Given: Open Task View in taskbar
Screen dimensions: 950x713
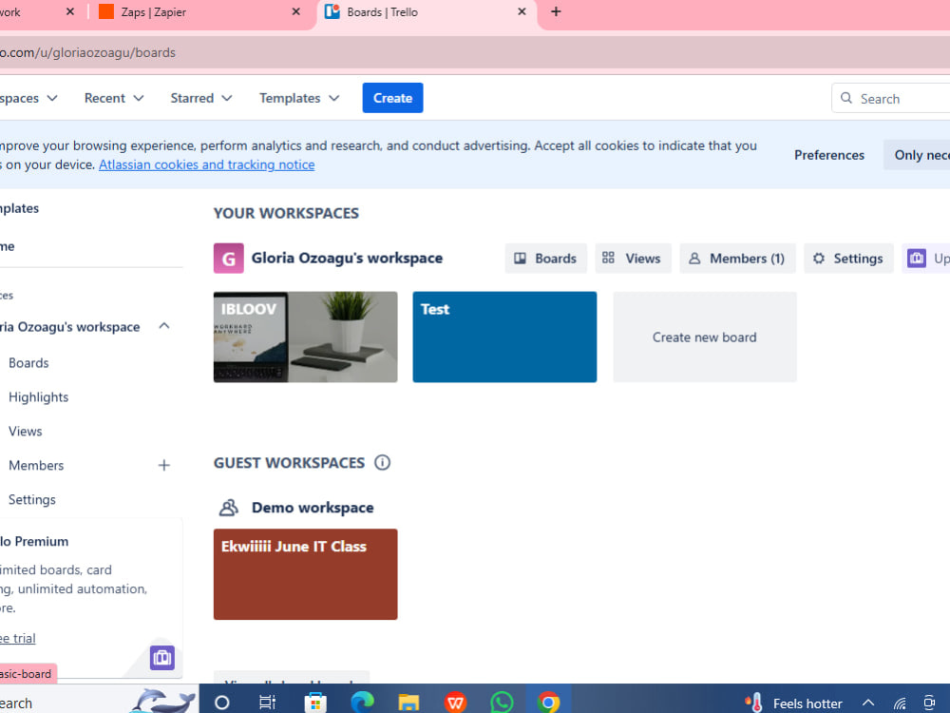Looking at the screenshot, I should [267, 703].
